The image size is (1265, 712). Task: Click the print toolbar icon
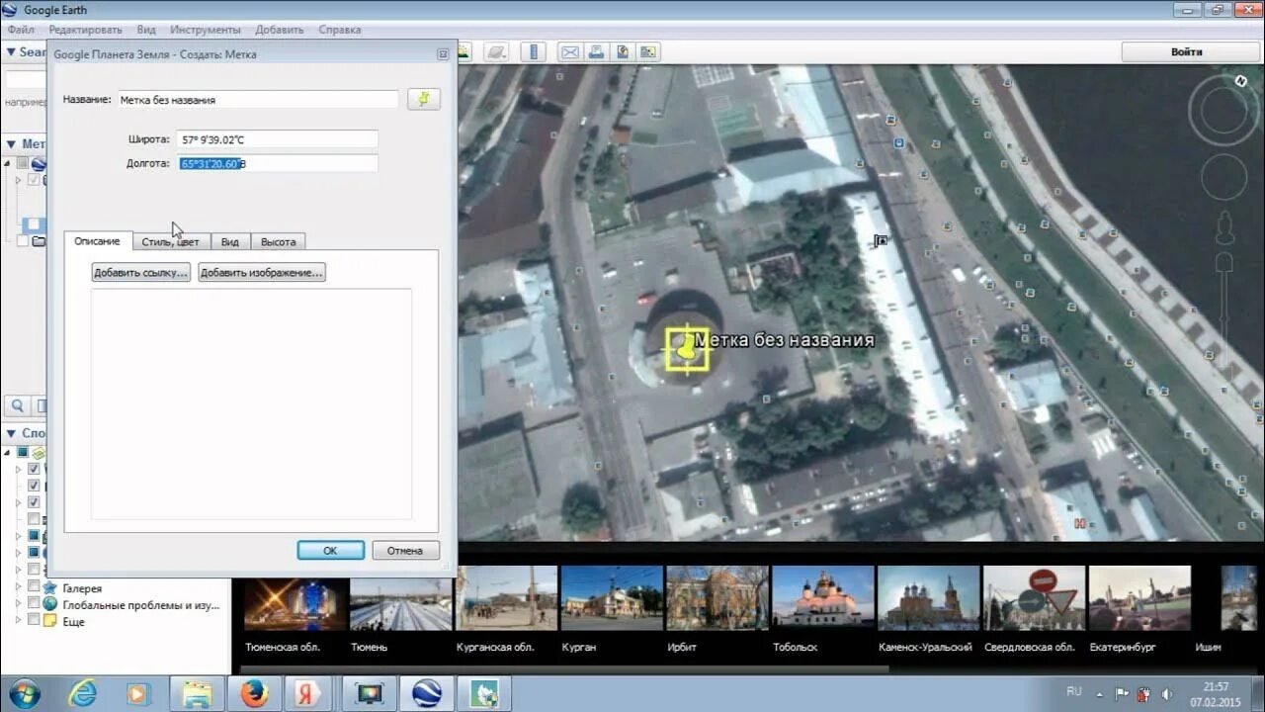(x=596, y=51)
